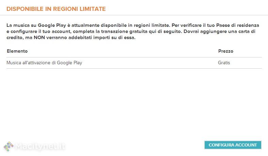
Task: Click the Gratis price cell
Action: pos(224,63)
